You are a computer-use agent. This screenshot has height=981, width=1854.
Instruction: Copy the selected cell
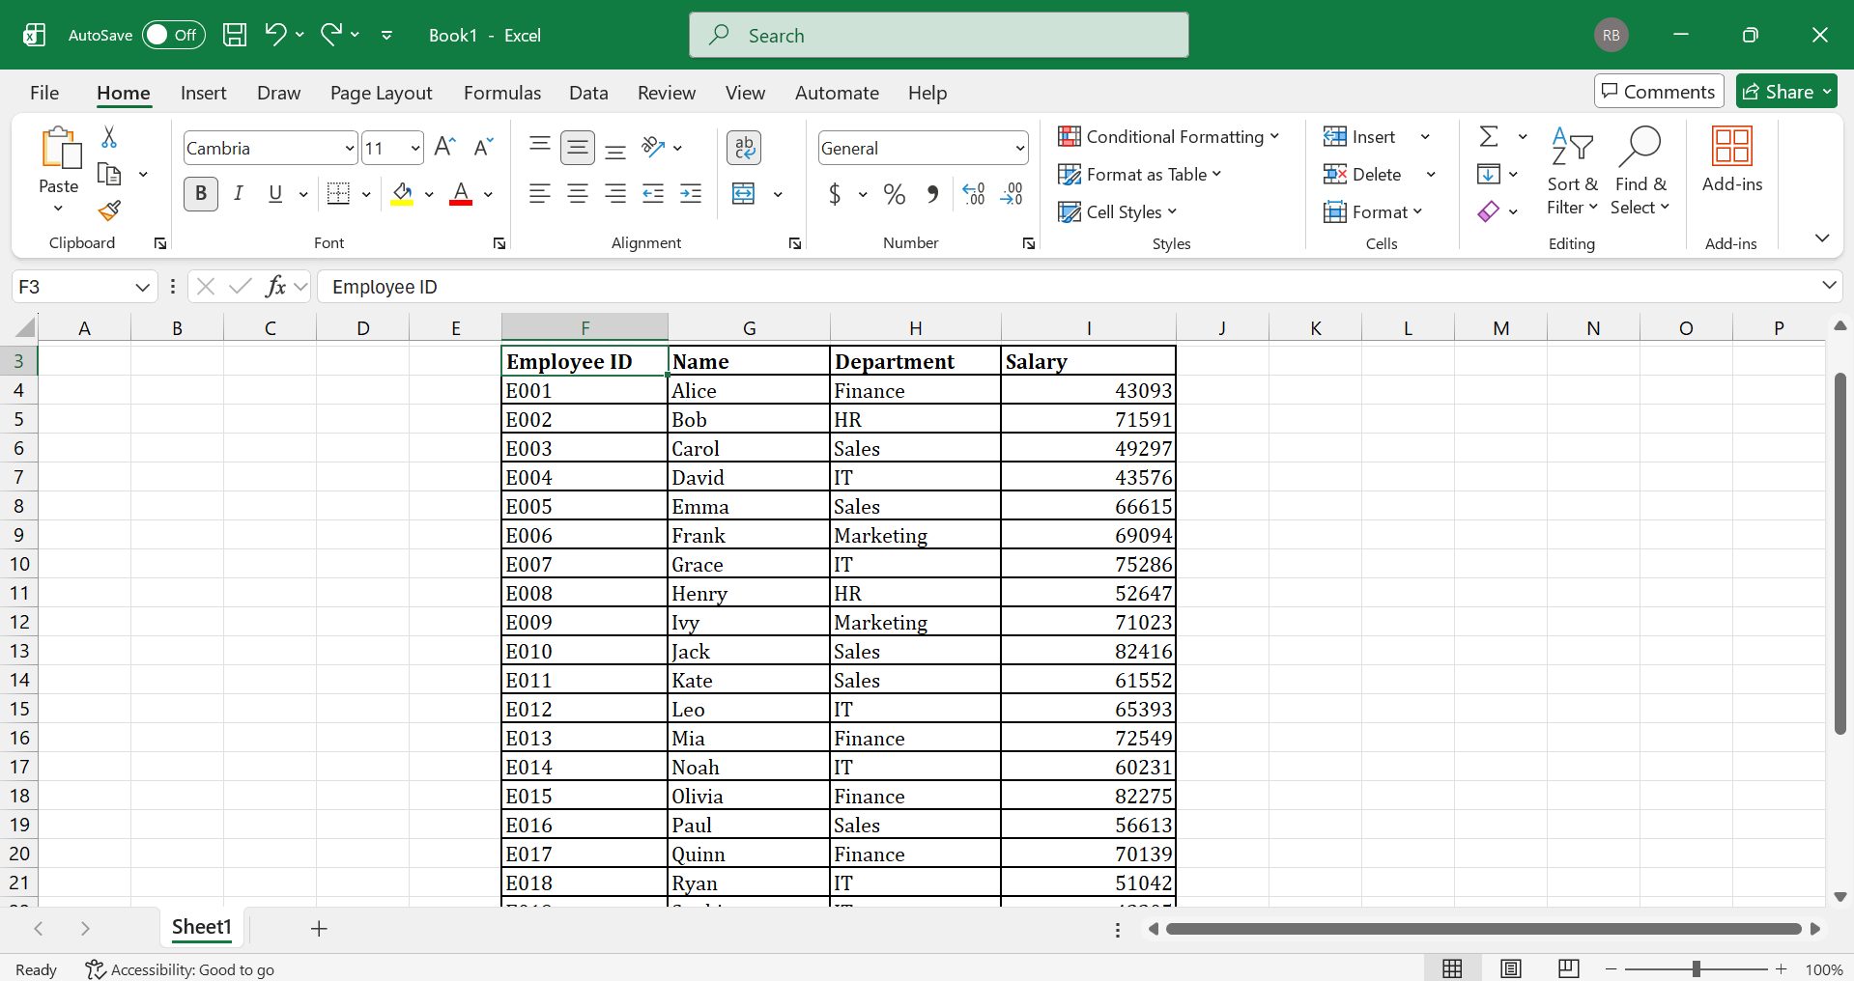[110, 175]
